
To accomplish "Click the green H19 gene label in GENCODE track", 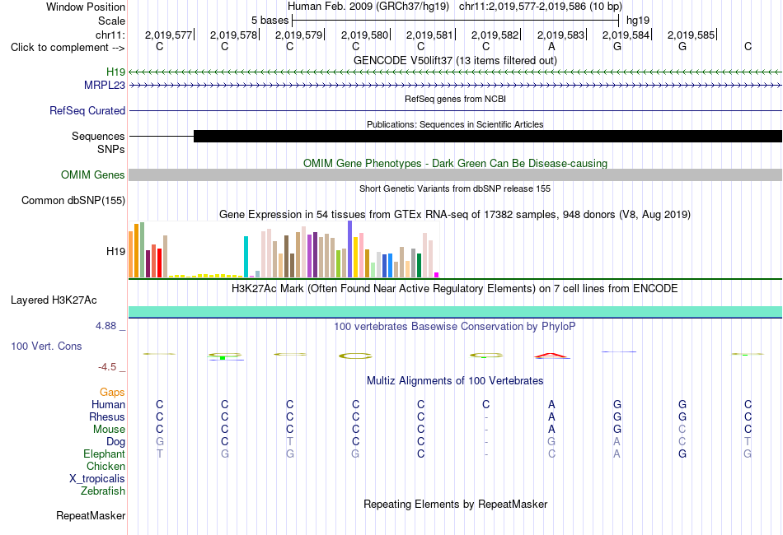I will (115, 72).
